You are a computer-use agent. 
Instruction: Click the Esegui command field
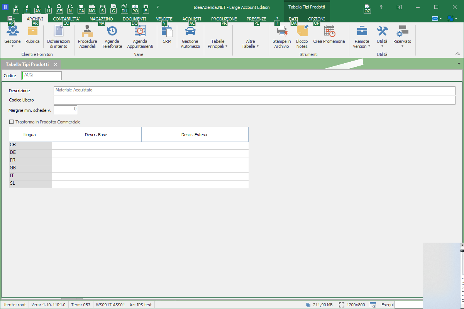pos(408,305)
